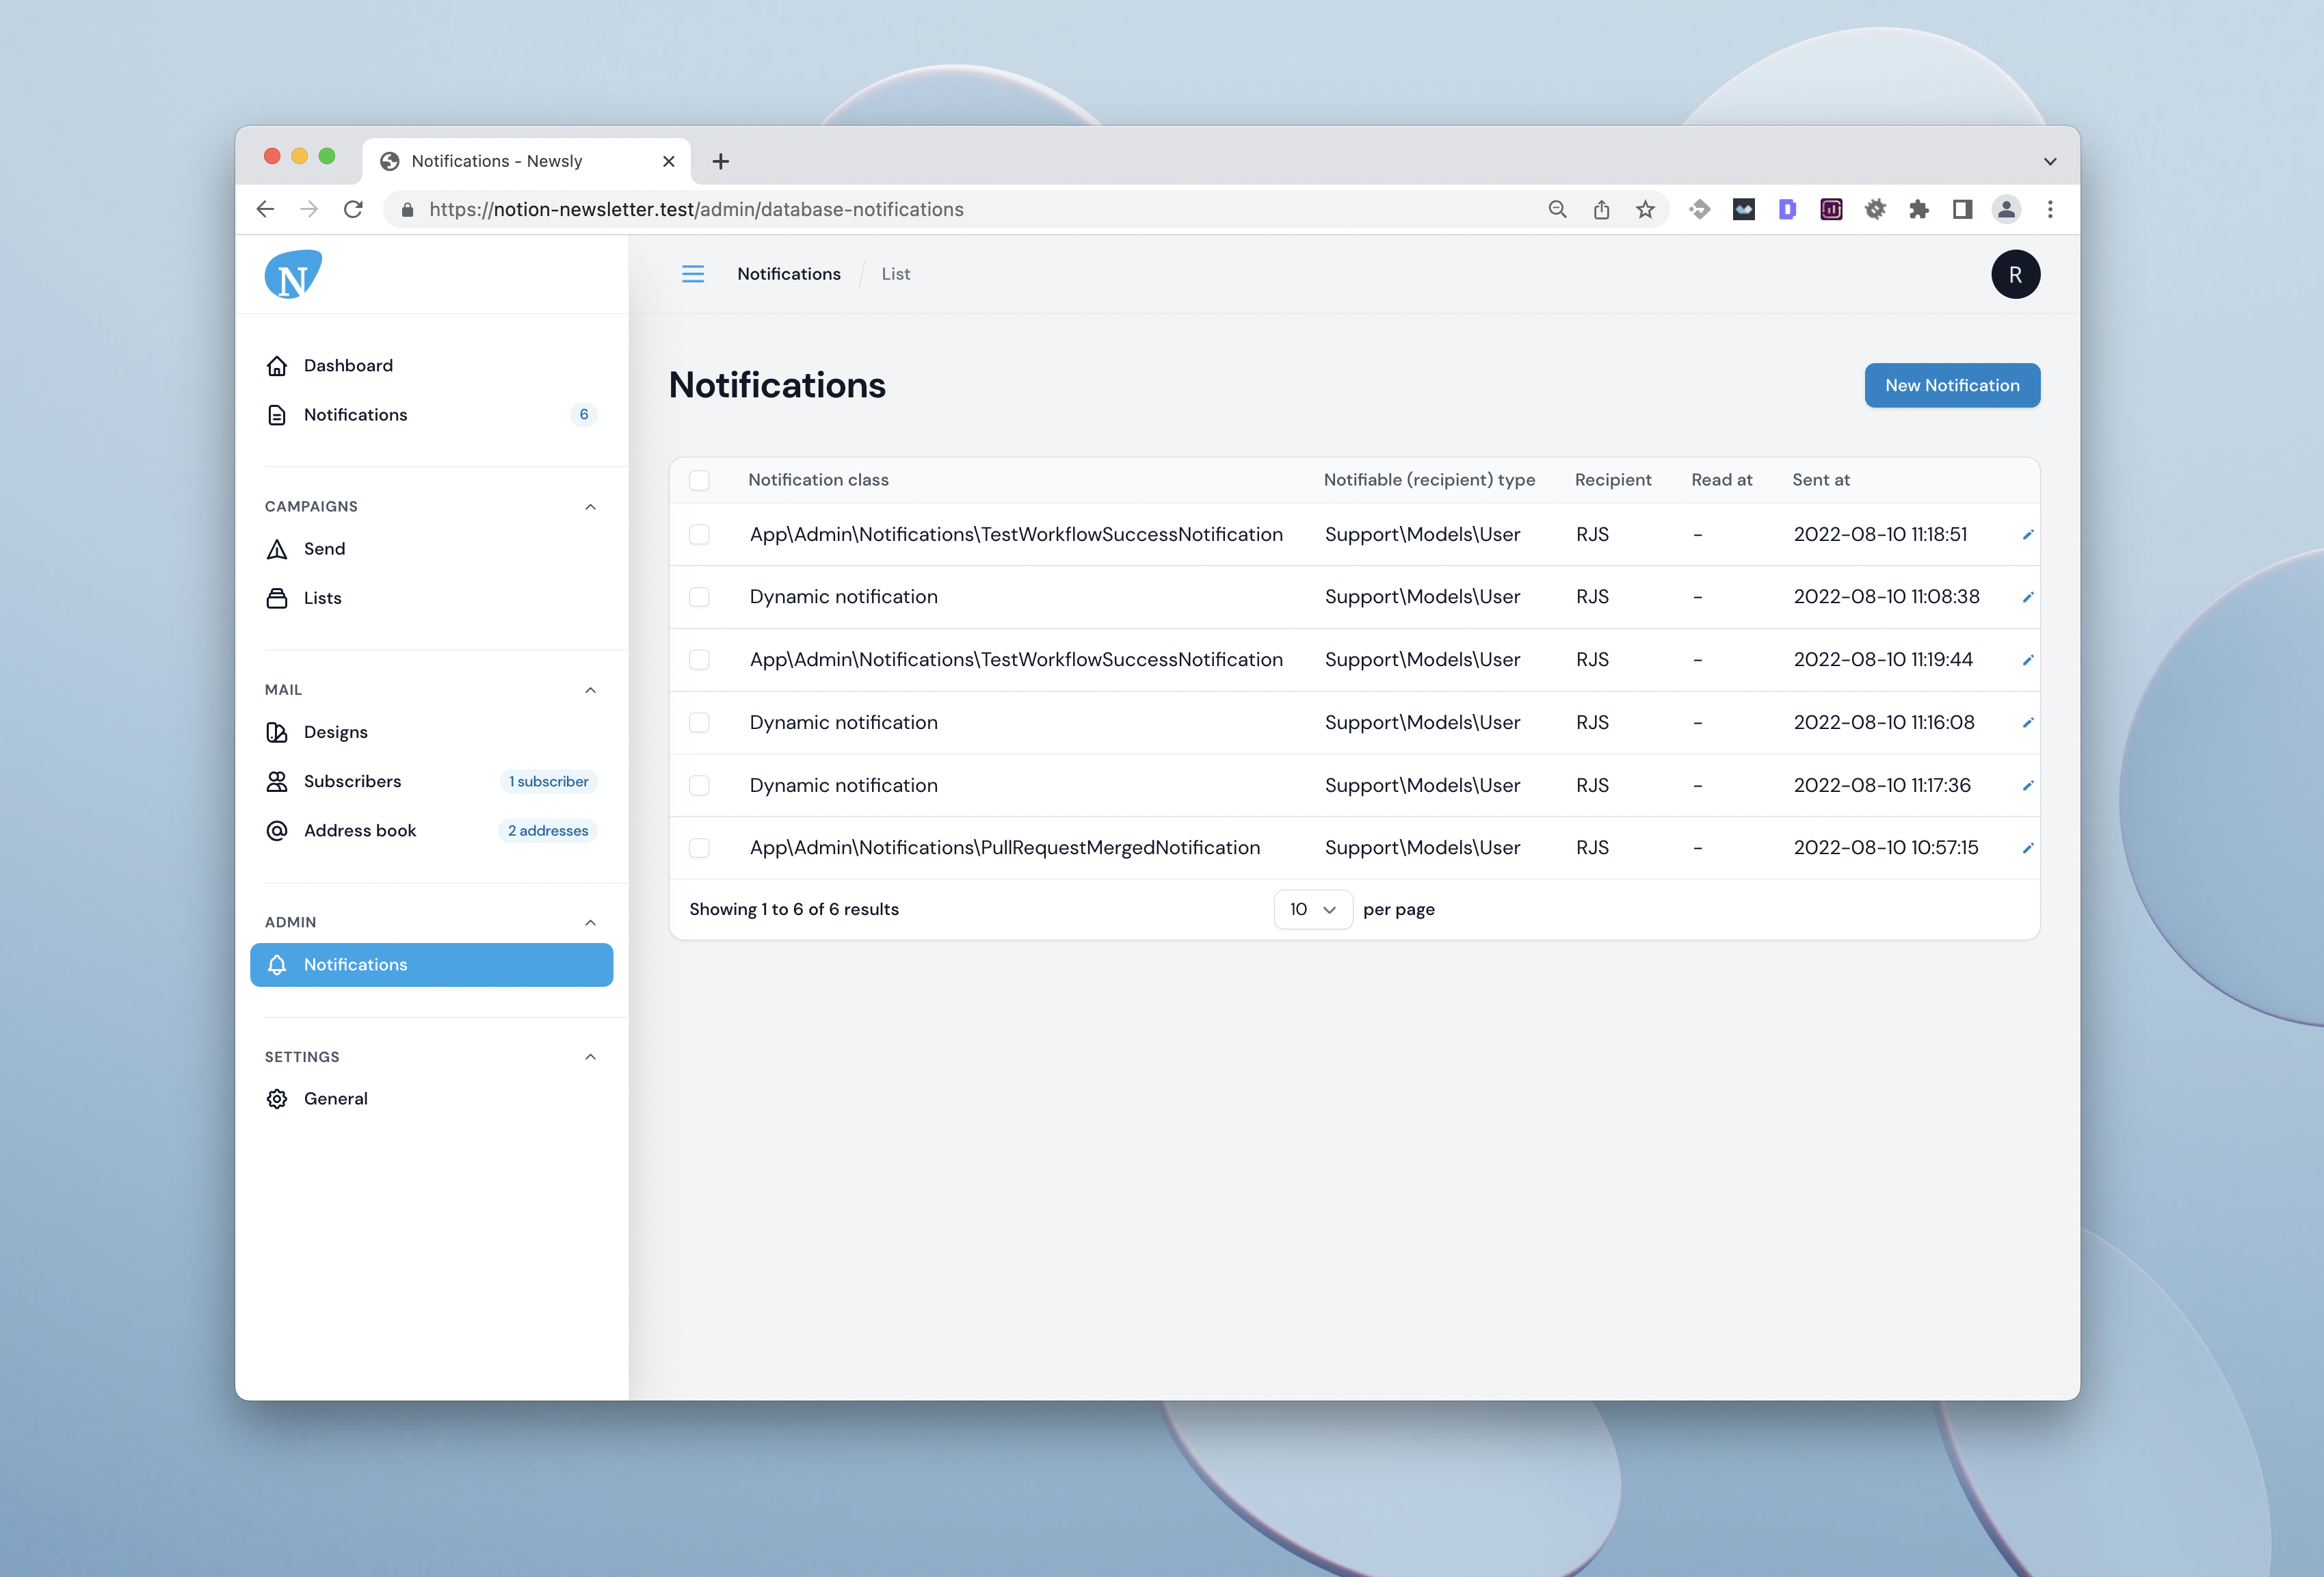Viewport: 2324px width, 1577px height.
Task: Click the zoom magnifier in address bar
Action: [x=1557, y=209]
